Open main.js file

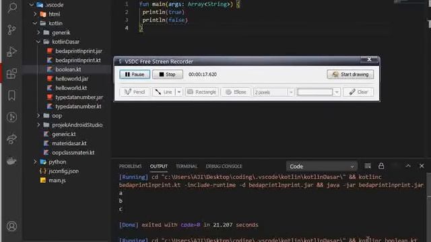tap(57, 180)
